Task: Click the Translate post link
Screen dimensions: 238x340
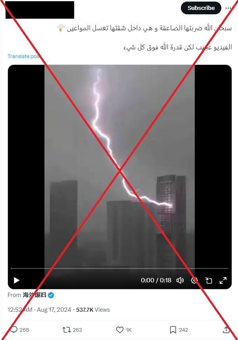Action: [23, 56]
